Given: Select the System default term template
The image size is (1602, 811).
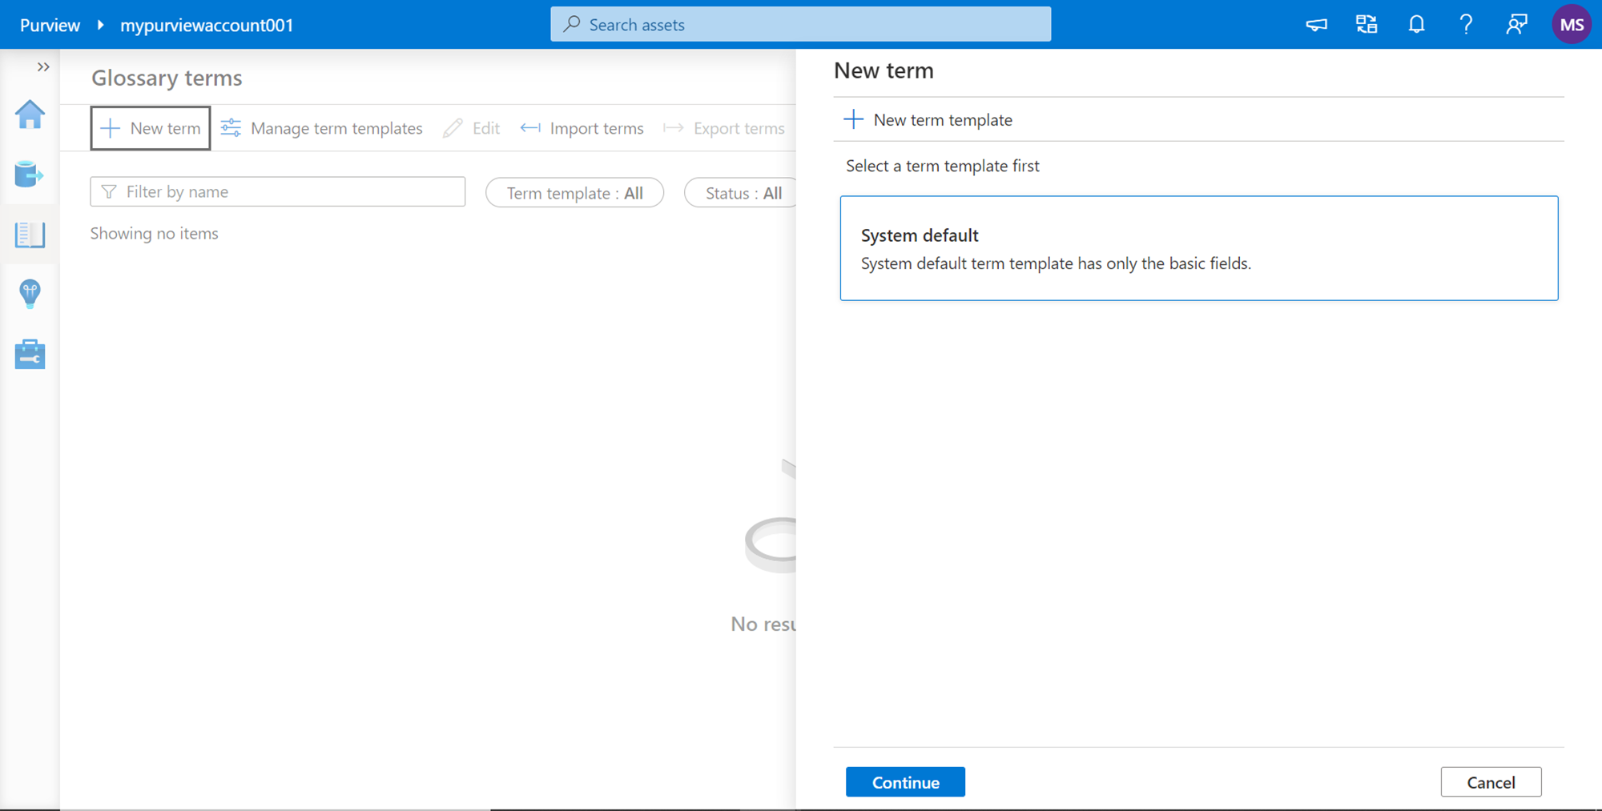Looking at the screenshot, I should pyautogui.click(x=1198, y=248).
